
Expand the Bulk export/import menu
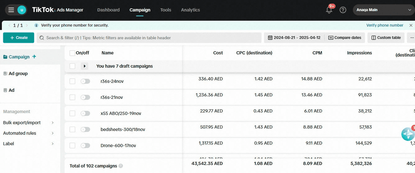pyautogui.click(x=28, y=123)
